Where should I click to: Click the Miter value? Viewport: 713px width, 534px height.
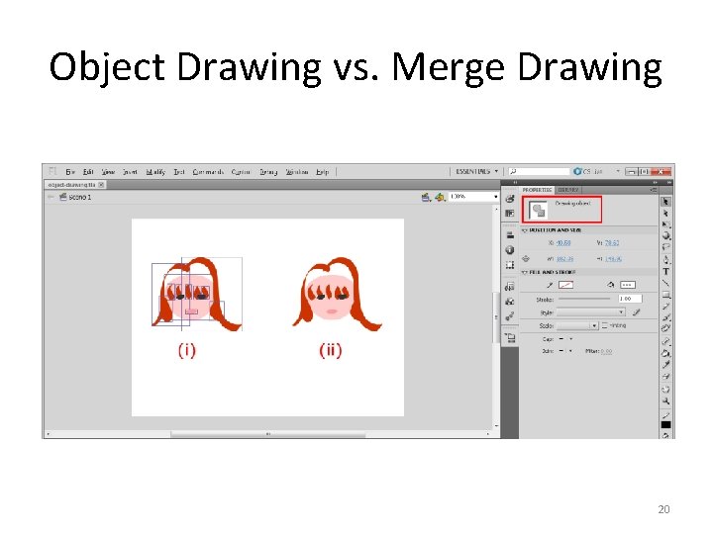606,351
